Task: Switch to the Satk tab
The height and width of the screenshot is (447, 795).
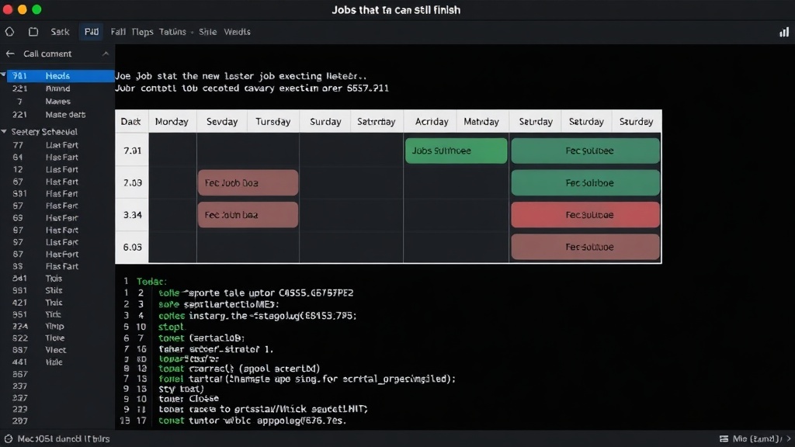Action: 60,32
